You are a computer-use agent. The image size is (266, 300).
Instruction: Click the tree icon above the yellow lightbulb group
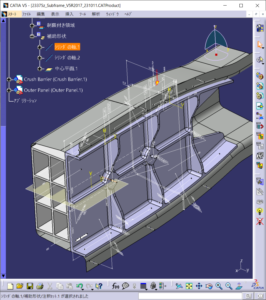click(260, 181)
